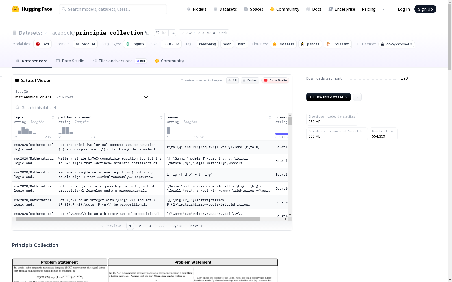
Task: Open the Pricing page
Action: tap(369, 9)
